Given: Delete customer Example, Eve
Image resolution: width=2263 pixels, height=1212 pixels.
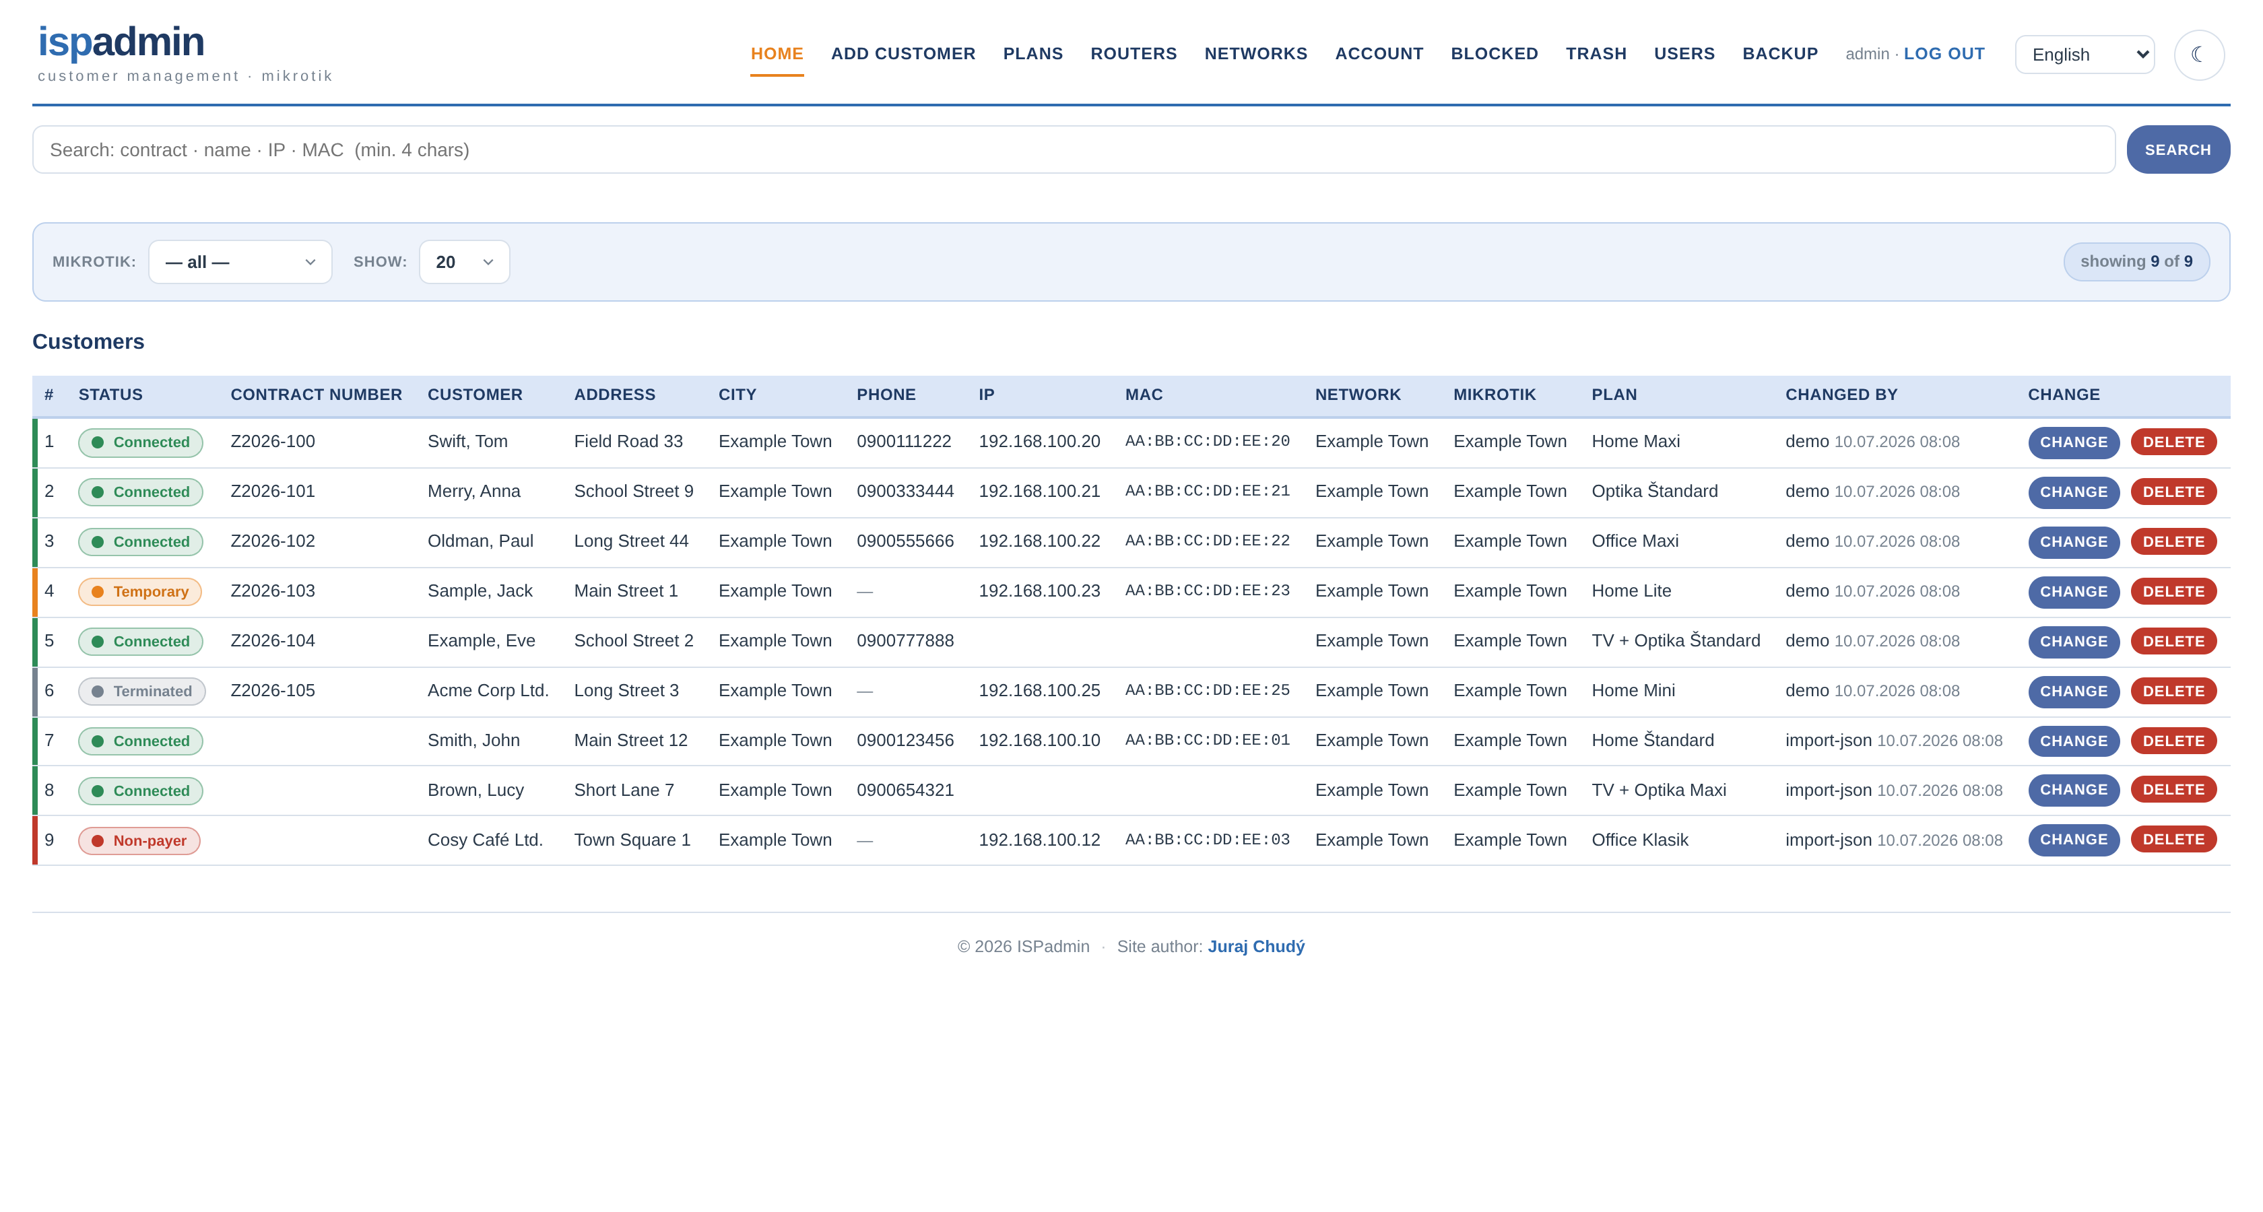Looking at the screenshot, I should pos(2173,641).
